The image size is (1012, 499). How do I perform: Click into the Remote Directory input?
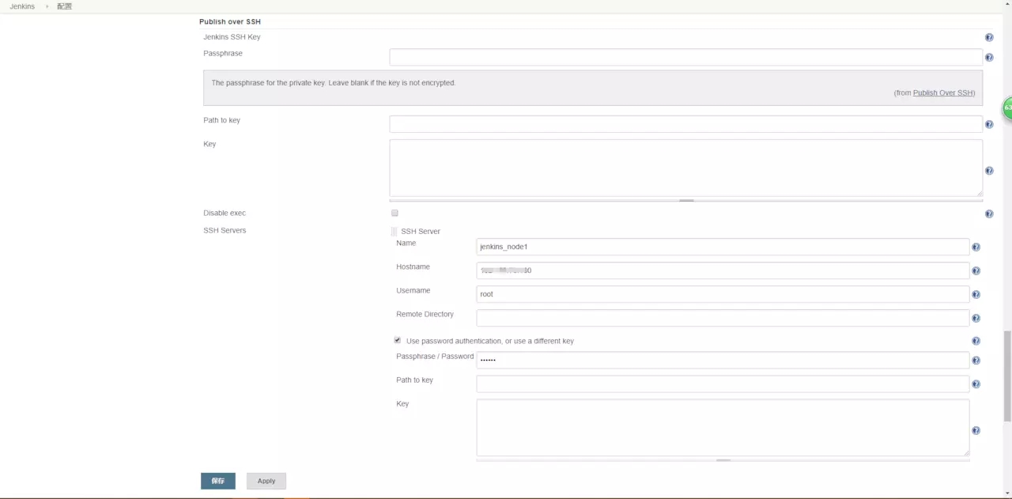(x=723, y=318)
